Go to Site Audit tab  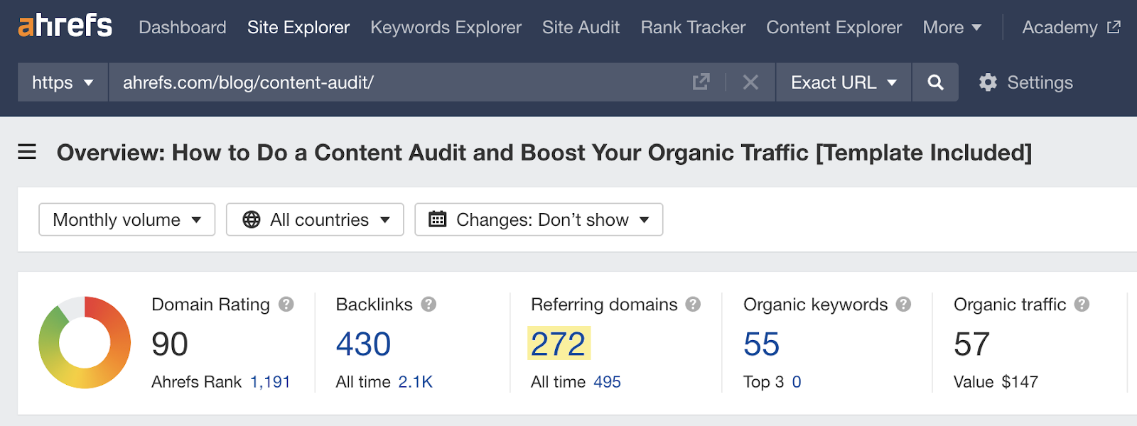tap(581, 28)
